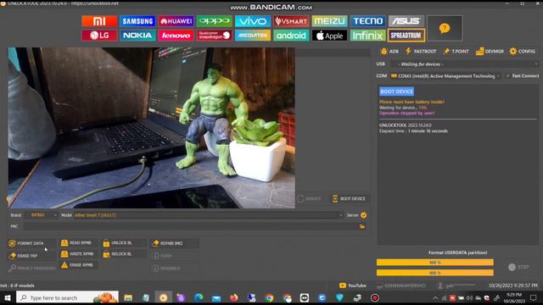Browse for PAC file with folder icon
Image resolution: width=543 pixels, height=305 pixels.
[x=362, y=226]
